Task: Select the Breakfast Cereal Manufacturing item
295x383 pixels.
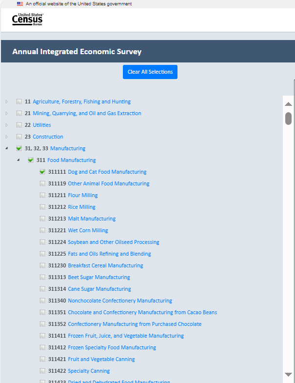Action: coord(105,265)
